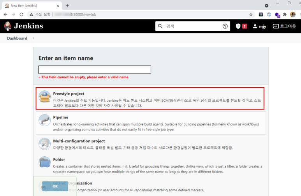Open the tab search dropdown button
Viewport: 301px width, 196px height.
point(266,6)
